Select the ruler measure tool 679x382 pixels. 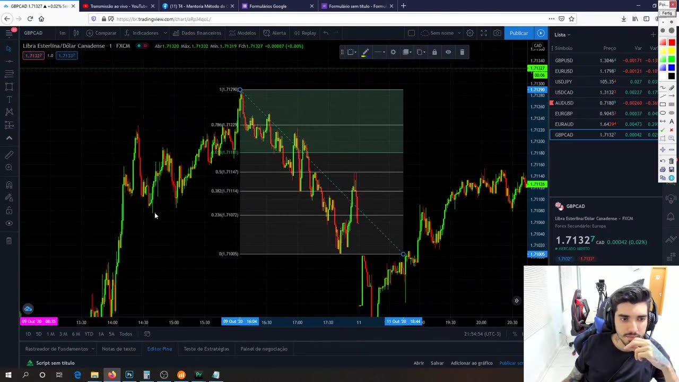[9, 155]
